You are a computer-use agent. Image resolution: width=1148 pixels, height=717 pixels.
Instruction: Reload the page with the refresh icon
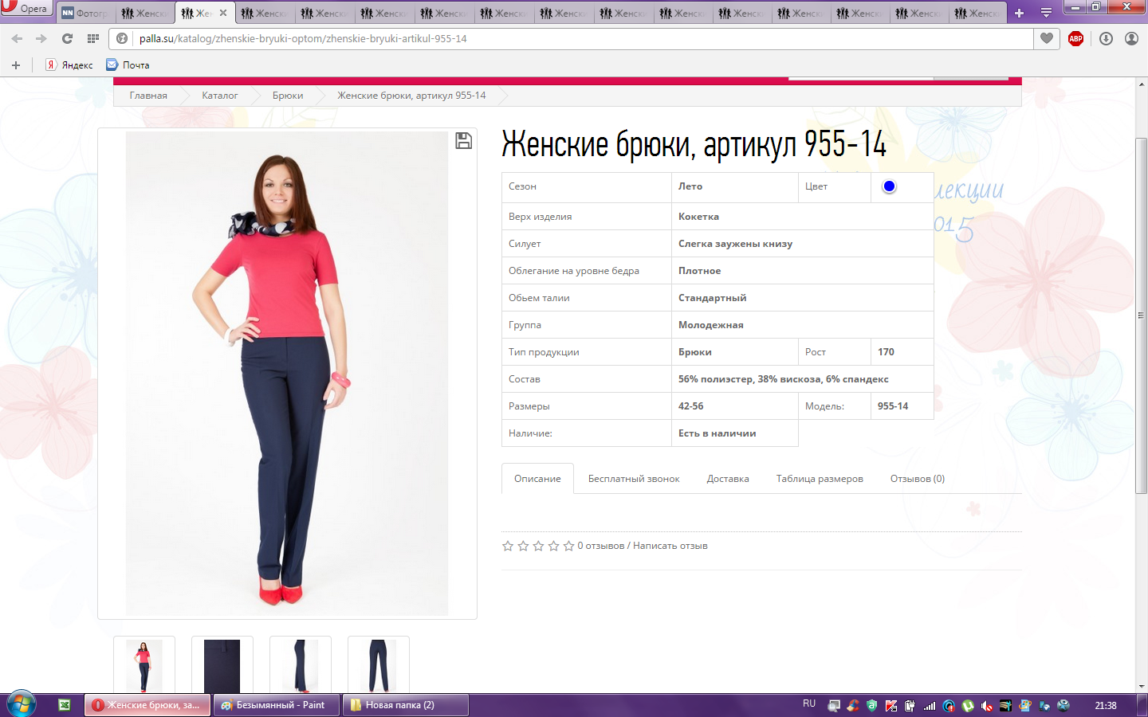[x=67, y=38]
